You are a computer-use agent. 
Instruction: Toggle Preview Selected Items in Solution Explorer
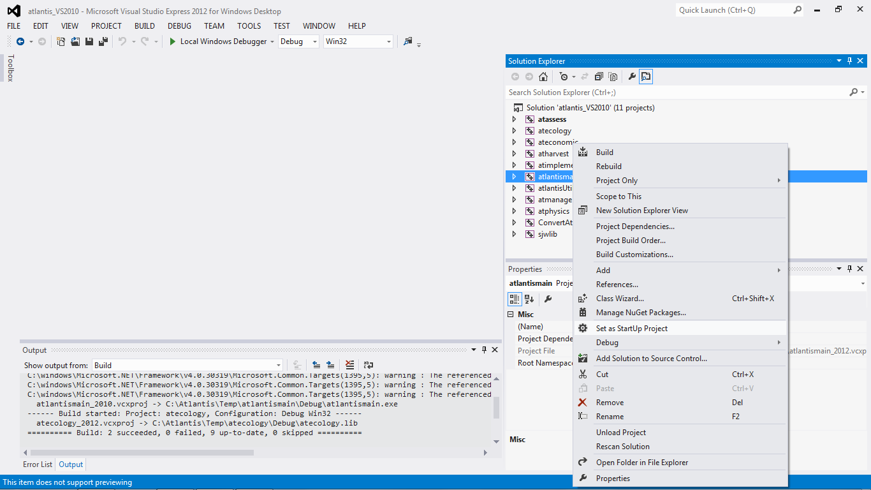(646, 77)
